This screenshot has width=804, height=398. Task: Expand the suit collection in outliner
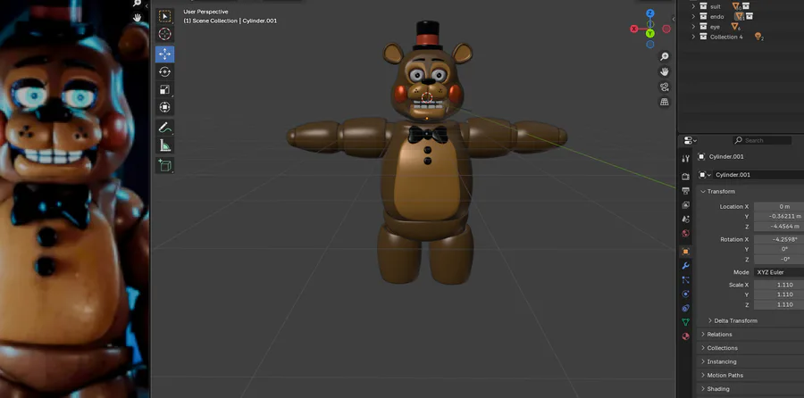click(693, 6)
